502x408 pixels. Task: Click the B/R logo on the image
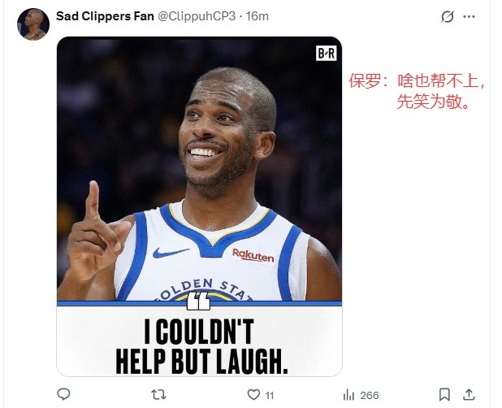(327, 53)
